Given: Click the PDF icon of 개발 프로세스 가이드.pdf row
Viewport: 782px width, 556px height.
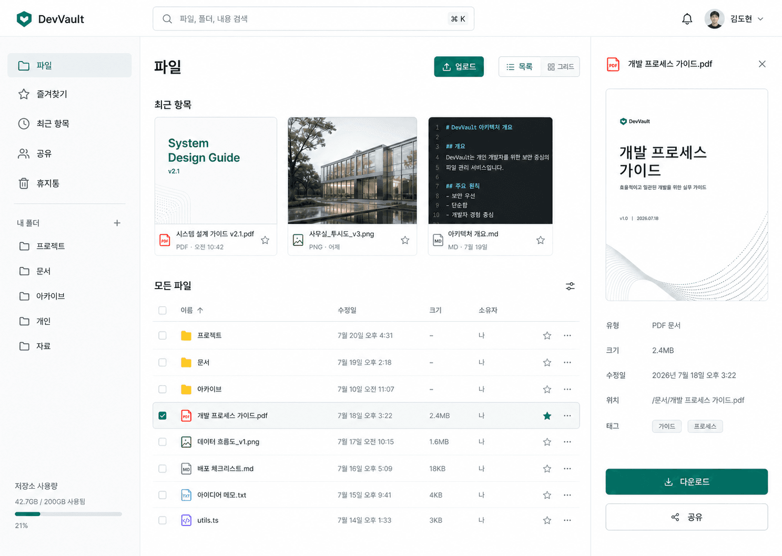Looking at the screenshot, I should [186, 416].
